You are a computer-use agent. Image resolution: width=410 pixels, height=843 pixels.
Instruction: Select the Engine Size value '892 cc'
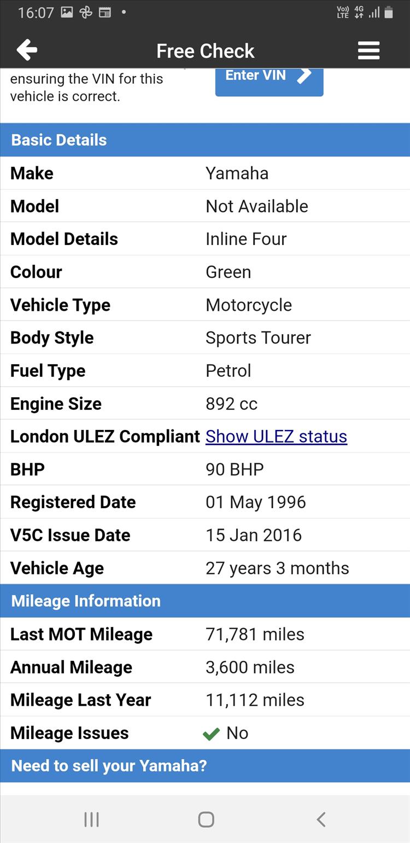pos(231,403)
